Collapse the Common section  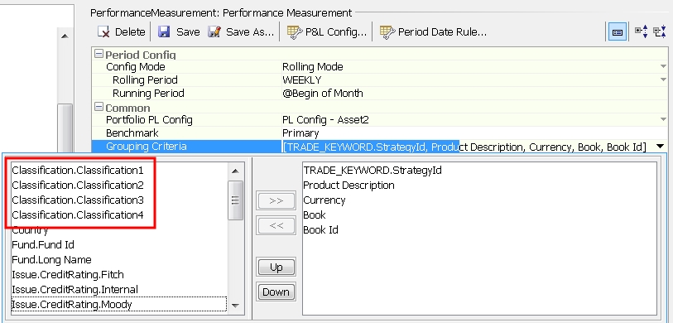pyautogui.click(x=99, y=108)
